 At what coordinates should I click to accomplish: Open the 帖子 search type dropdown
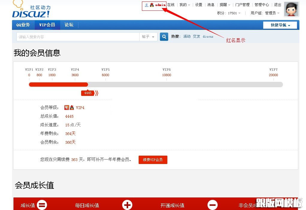coord(148,36)
